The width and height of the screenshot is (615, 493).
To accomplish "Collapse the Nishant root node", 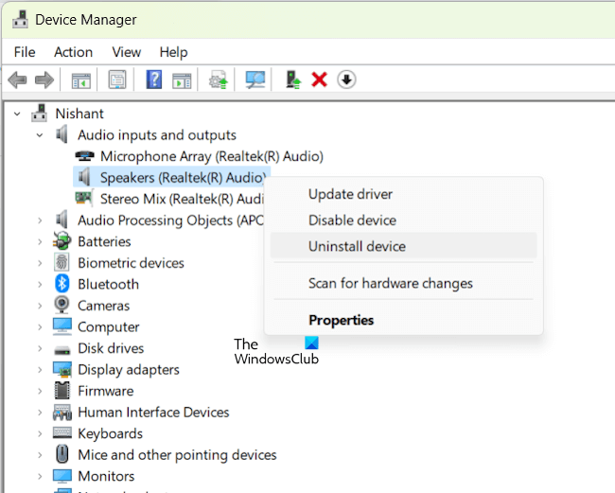I will pyautogui.click(x=18, y=114).
